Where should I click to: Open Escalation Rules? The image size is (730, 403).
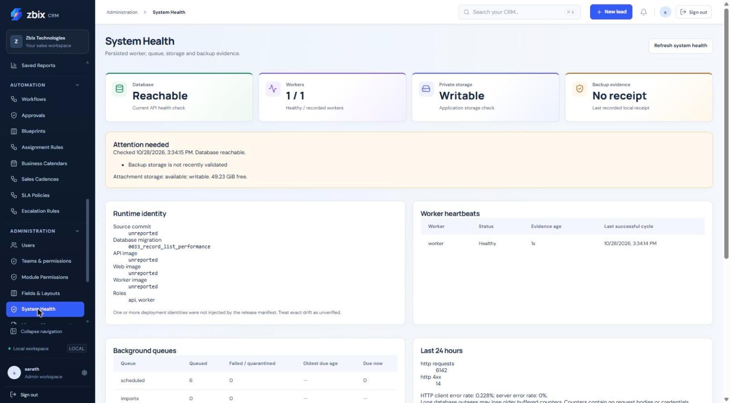point(45,211)
